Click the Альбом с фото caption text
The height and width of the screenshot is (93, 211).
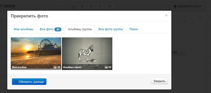click(x=72, y=67)
